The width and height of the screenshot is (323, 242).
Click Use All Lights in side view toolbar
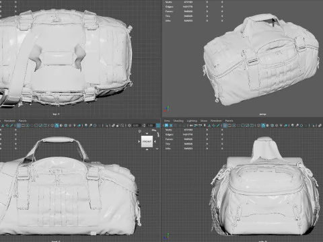pyautogui.click(x=281, y=126)
